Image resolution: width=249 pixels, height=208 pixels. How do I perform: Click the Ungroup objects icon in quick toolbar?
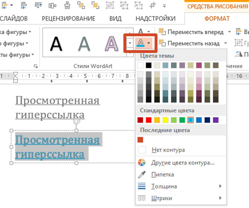tap(124, 5)
